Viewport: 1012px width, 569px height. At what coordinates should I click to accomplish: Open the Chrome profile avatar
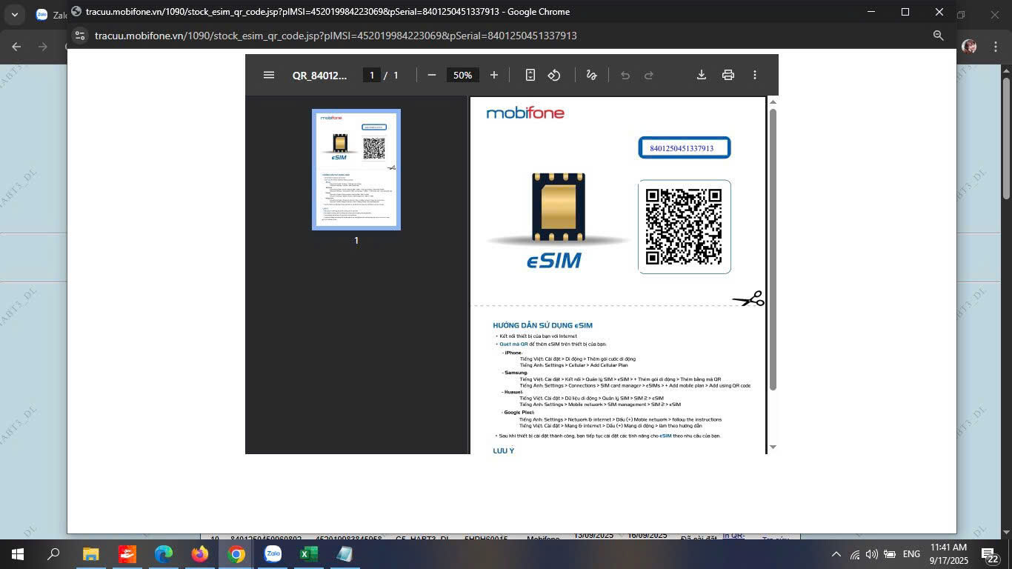click(x=968, y=46)
